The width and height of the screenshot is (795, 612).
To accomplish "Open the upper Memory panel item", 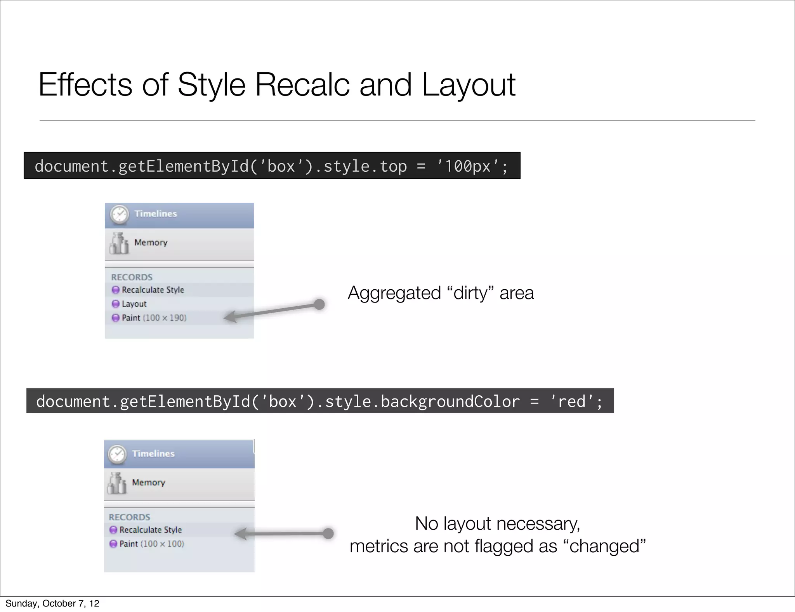I will pos(151,243).
